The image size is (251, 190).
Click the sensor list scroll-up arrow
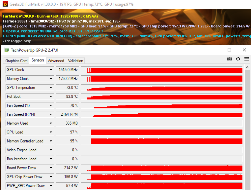click(247, 67)
